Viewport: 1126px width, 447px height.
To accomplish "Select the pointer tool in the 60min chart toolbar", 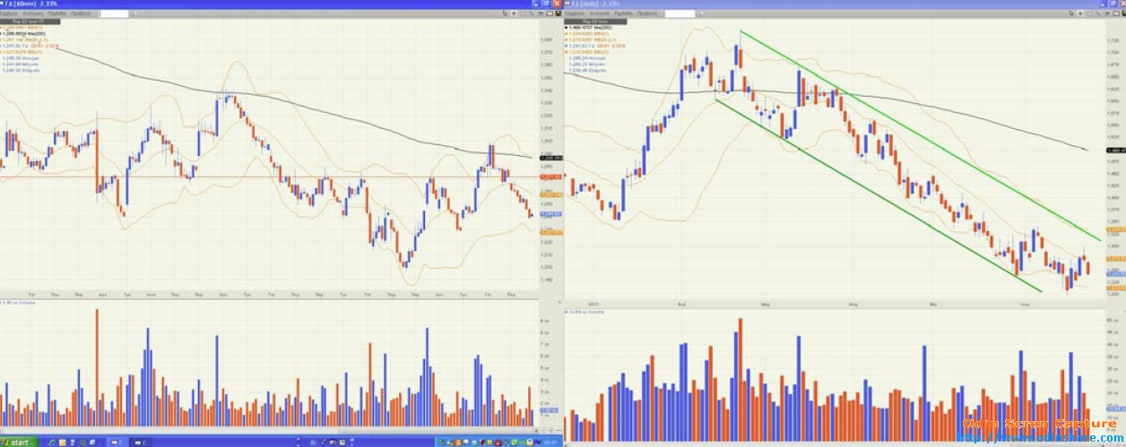I will pos(506,13).
